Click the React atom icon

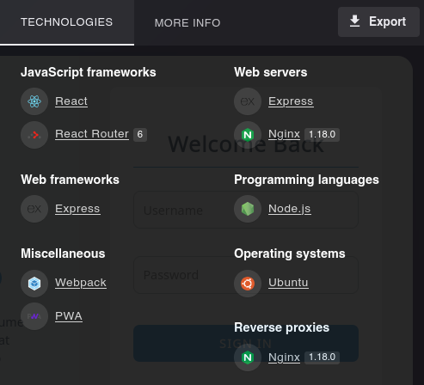click(34, 101)
